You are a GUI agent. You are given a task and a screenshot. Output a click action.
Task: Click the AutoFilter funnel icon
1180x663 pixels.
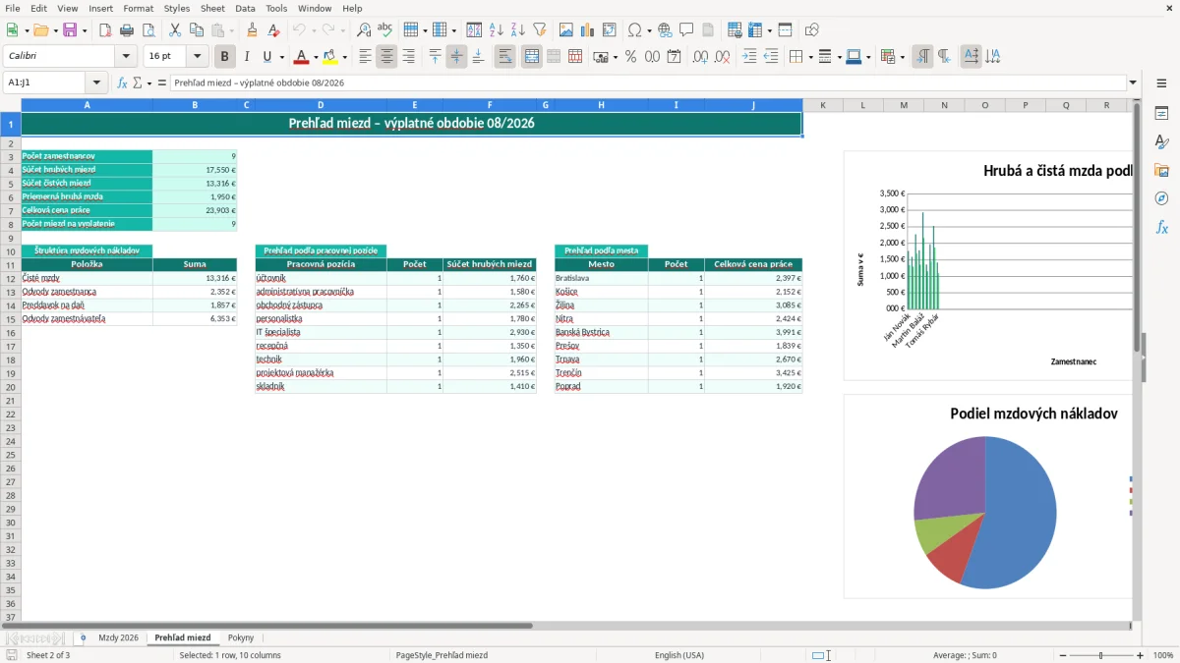pos(540,30)
